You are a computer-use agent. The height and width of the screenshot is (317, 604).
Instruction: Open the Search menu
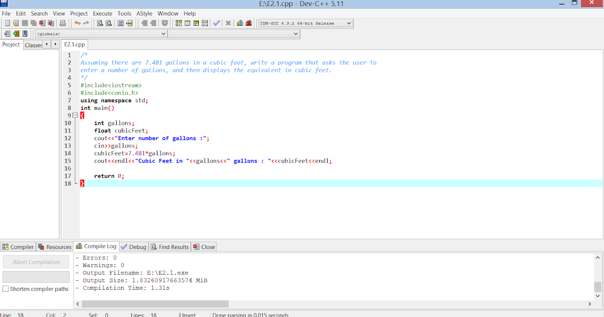(39, 14)
